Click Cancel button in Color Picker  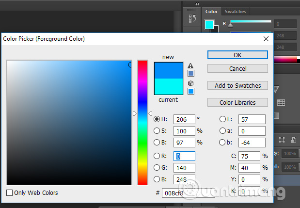point(237,68)
